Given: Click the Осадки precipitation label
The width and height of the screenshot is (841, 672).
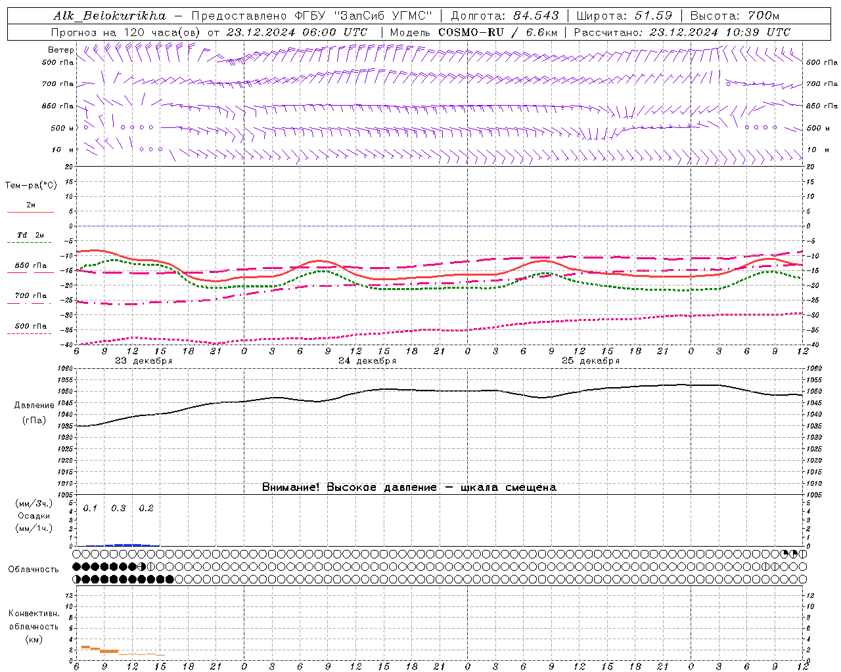Looking at the screenshot, I should pyautogui.click(x=34, y=516).
